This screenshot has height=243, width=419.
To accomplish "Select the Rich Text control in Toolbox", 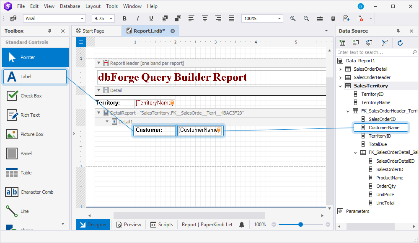I will click(x=35, y=115).
